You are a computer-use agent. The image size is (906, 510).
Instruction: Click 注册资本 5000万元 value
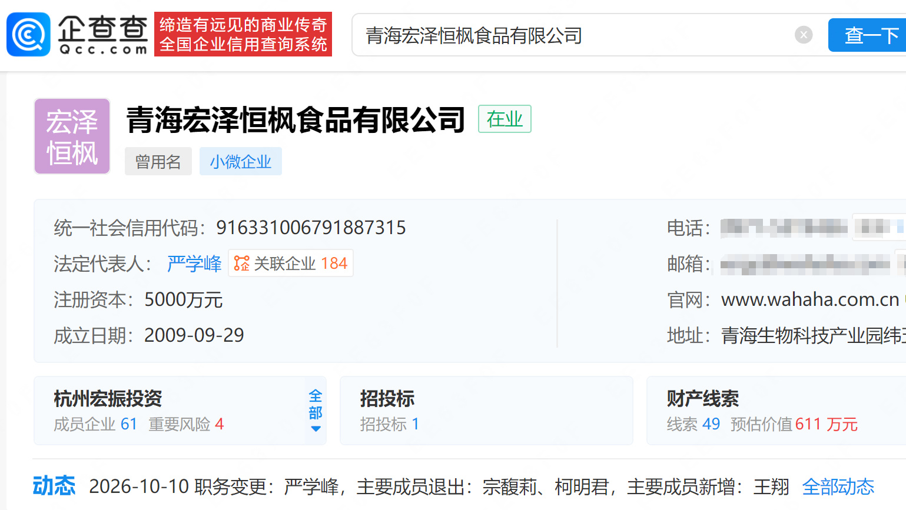click(x=183, y=300)
